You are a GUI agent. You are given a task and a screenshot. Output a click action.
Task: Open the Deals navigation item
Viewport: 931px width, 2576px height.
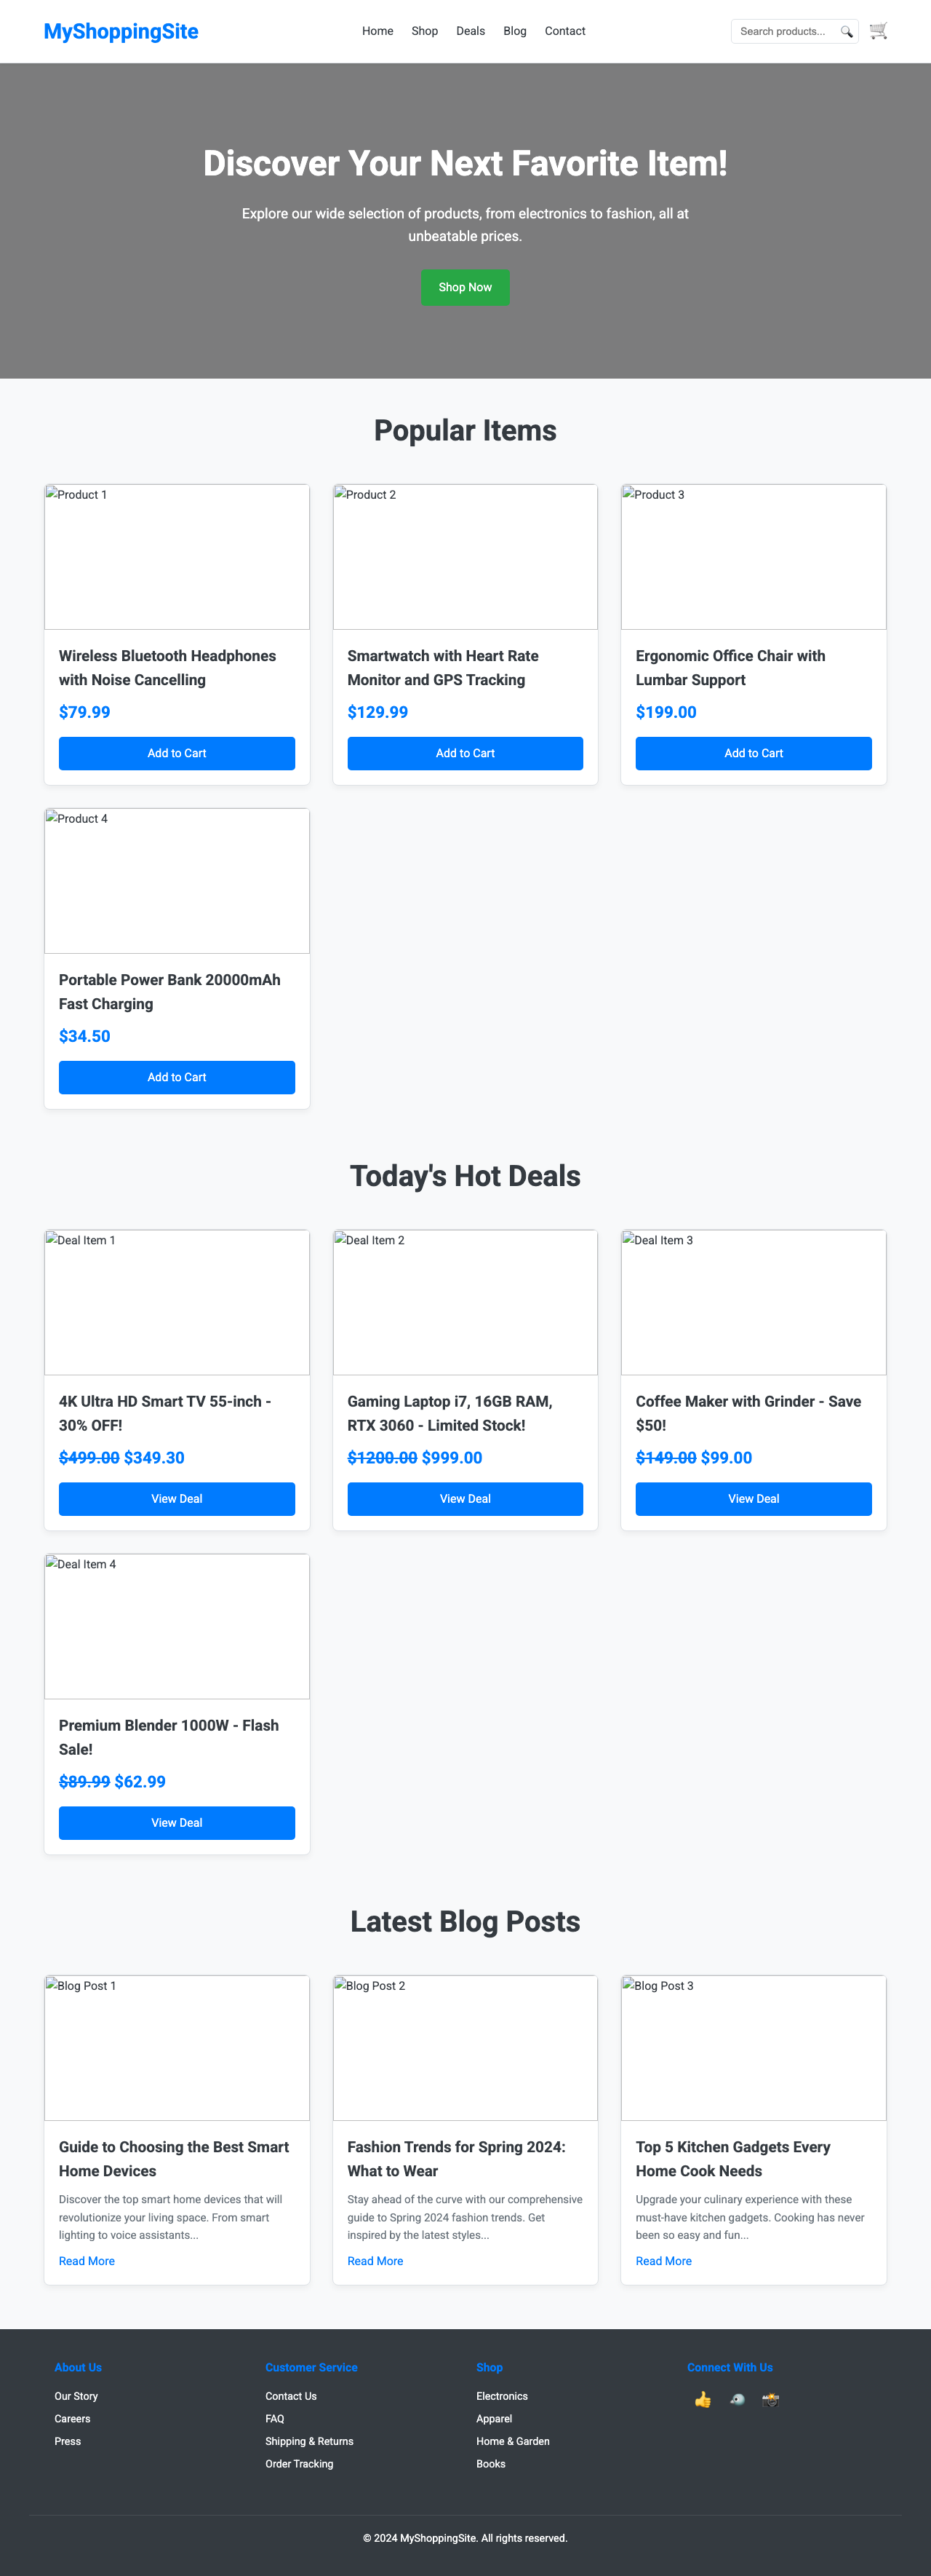pos(471,31)
